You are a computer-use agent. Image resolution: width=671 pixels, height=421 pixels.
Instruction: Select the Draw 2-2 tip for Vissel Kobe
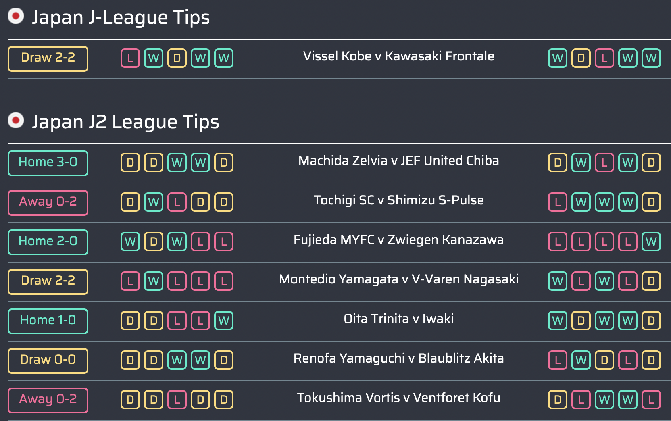48,59
